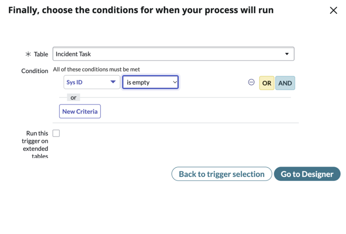Image resolution: width=346 pixels, height=234 pixels.
Task: Proceed with Go to Designer
Action: coord(307,174)
